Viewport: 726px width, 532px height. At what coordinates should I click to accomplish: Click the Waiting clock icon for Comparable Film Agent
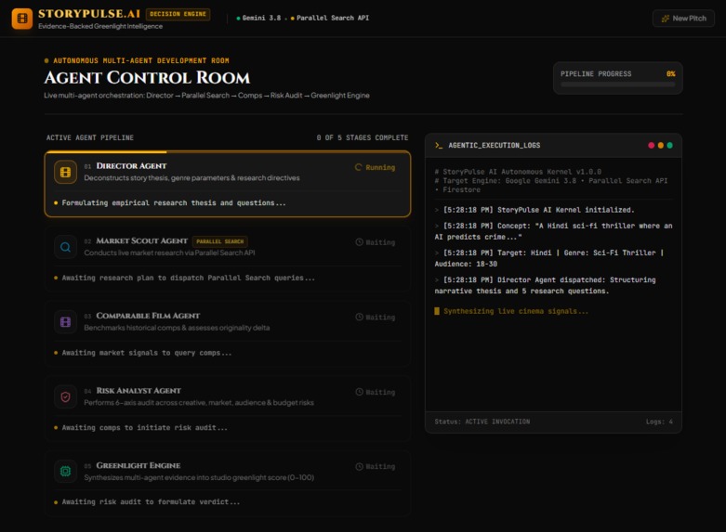[x=359, y=317]
